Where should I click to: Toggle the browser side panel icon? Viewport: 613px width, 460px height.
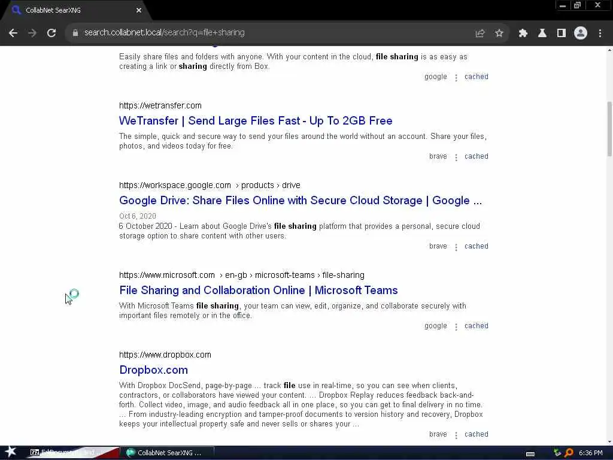tap(562, 34)
